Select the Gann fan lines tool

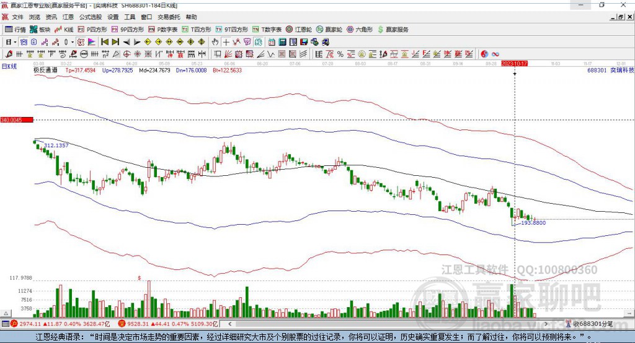pos(228,54)
